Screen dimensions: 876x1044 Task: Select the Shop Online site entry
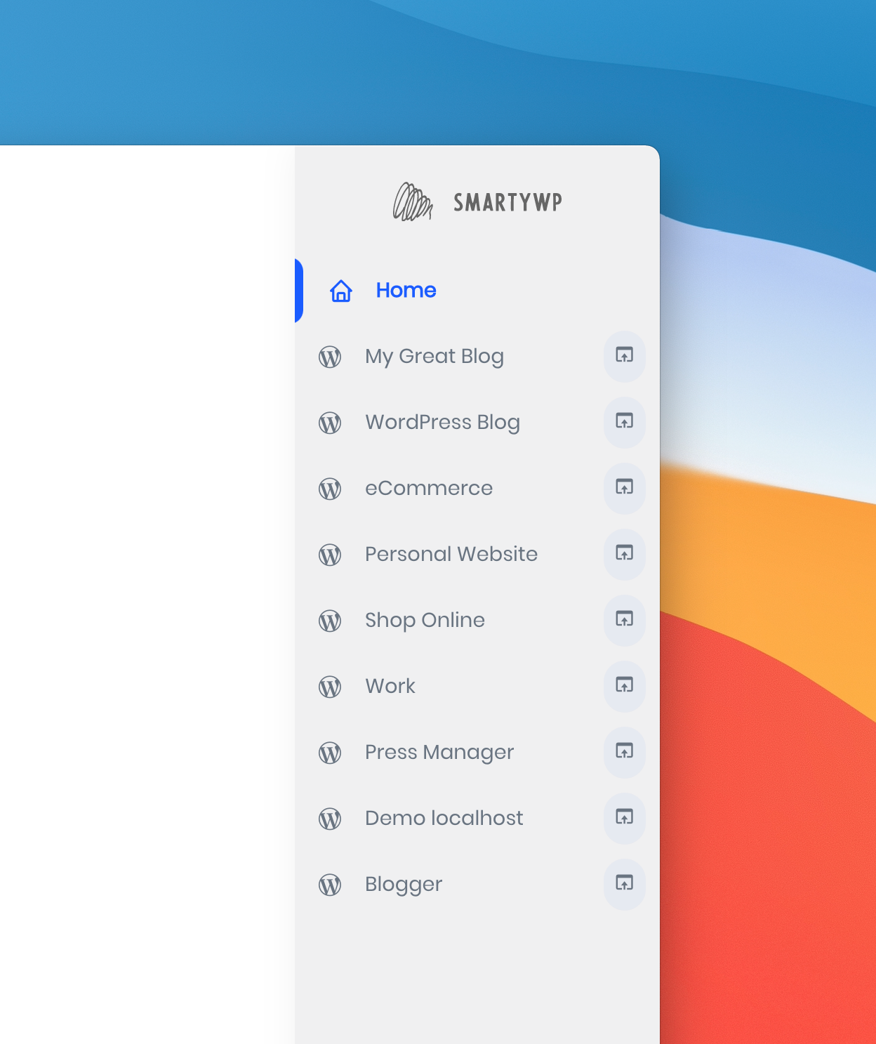(425, 621)
